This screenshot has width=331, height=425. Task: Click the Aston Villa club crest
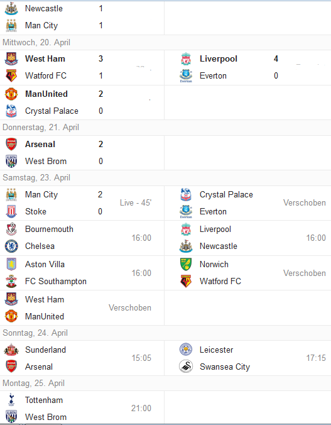(11, 264)
